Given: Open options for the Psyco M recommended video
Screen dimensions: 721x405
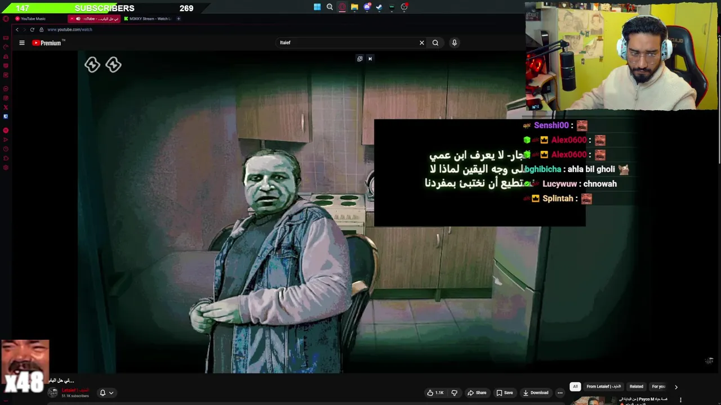Looking at the screenshot, I should 680,400.
